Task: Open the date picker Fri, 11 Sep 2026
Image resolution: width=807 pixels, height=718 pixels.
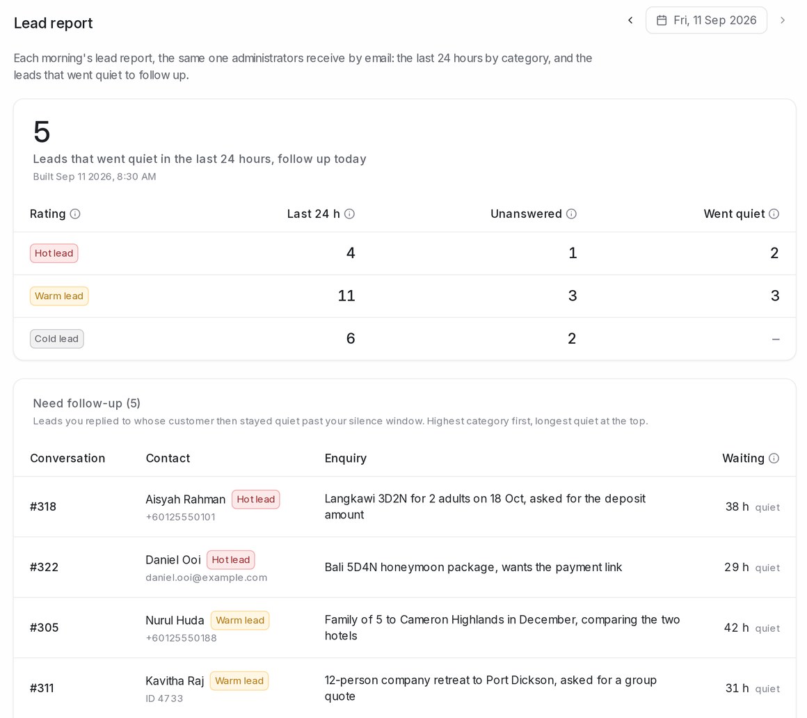Action: [706, 20]
